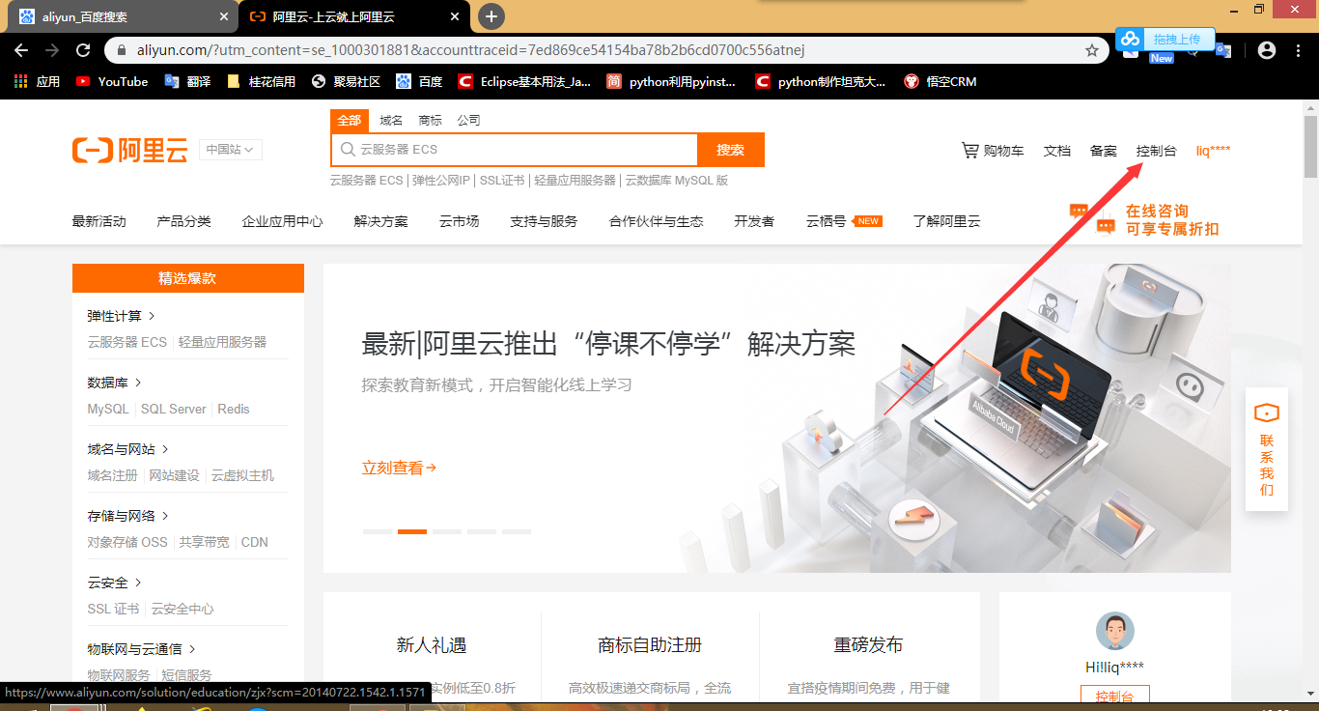Select the 域名 search tab
Image resolution: width=1319 pixels, height=711 pixels.
click(391, 121)
